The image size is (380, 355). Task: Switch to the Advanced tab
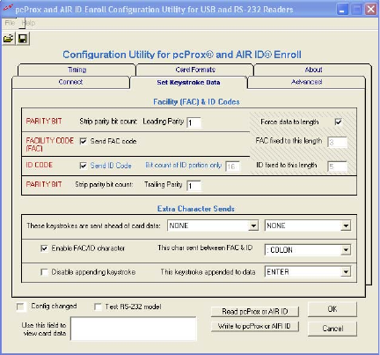pos(307,82)
